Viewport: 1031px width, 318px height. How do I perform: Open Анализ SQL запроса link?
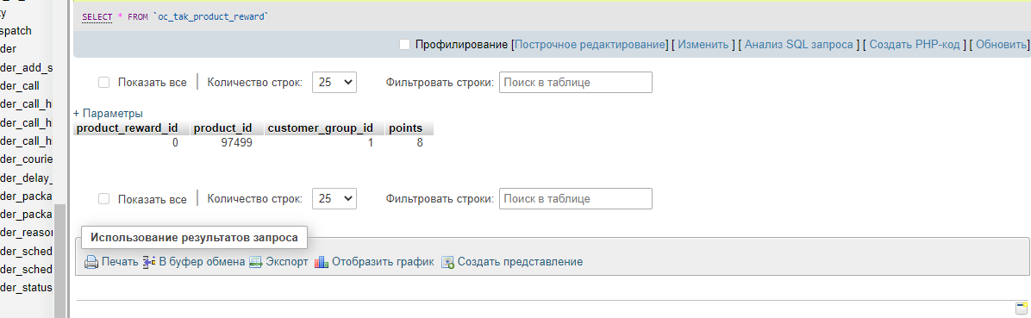(x=799, y=45)
